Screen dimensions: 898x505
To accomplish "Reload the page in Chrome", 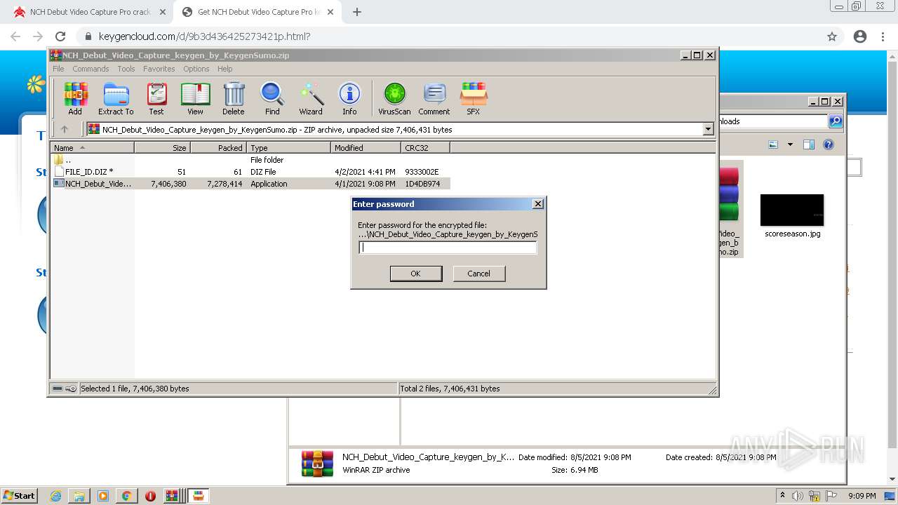I will tap(60, 36).
